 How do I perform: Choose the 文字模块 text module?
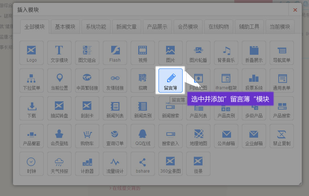[x=60, y=53]
